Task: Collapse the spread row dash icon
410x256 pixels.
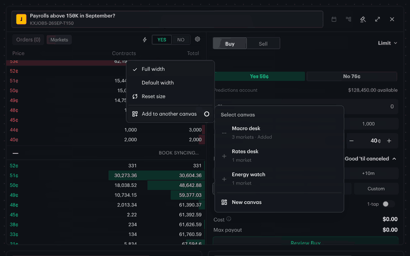Action: pyautogui.click(x=15, y=153)
